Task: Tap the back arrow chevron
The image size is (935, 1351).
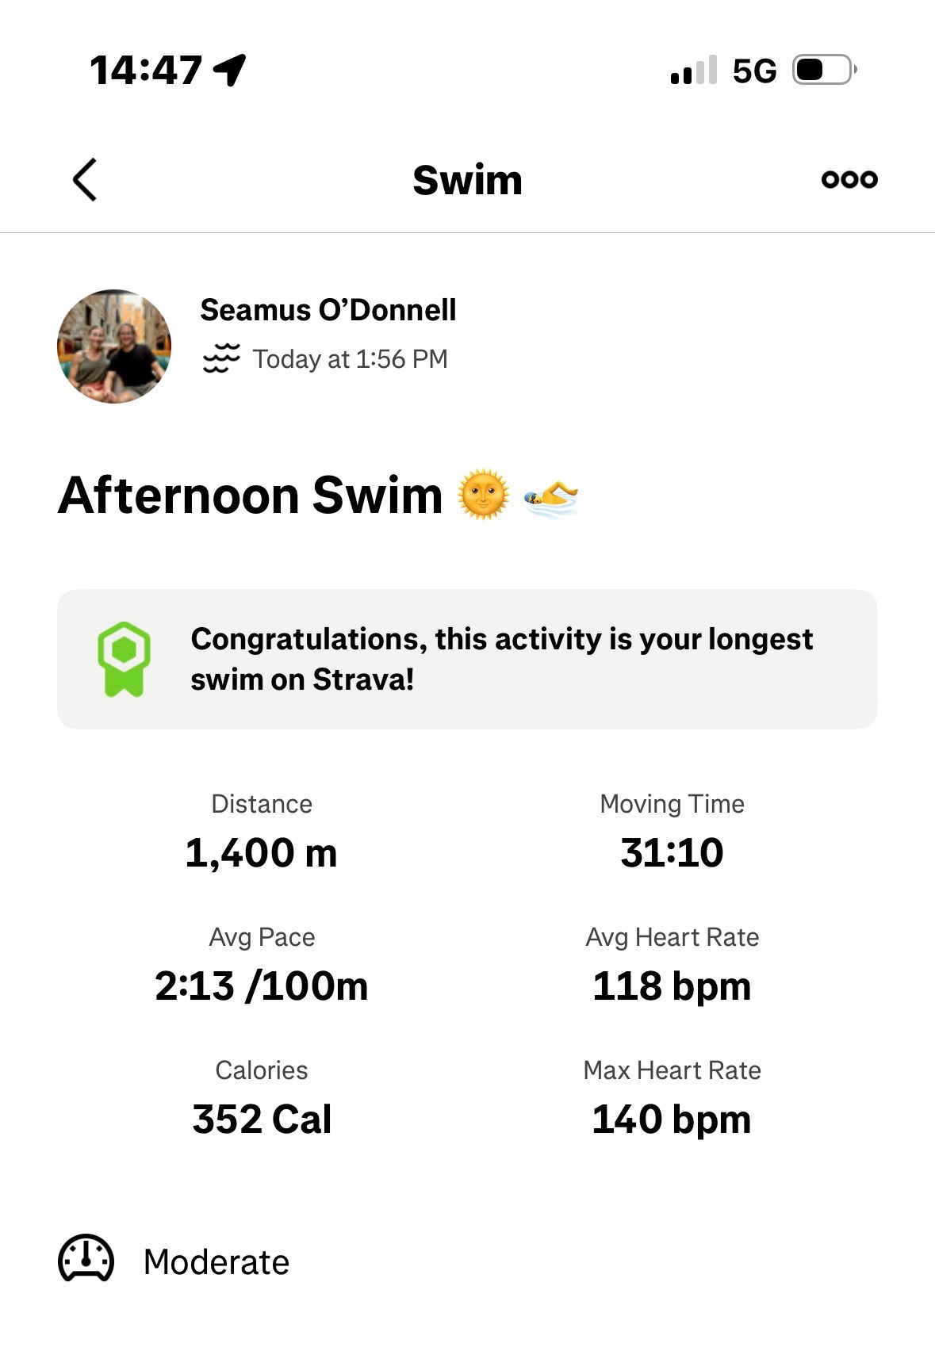Action: coord(85,180)
